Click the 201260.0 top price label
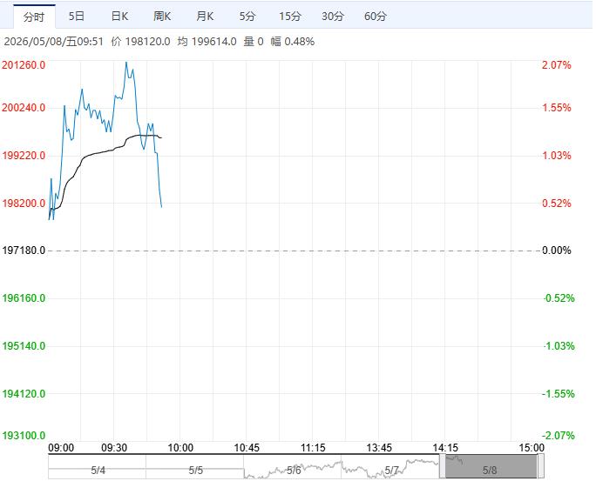The width and height of the screenshot is (596, 481). point(24,65)
